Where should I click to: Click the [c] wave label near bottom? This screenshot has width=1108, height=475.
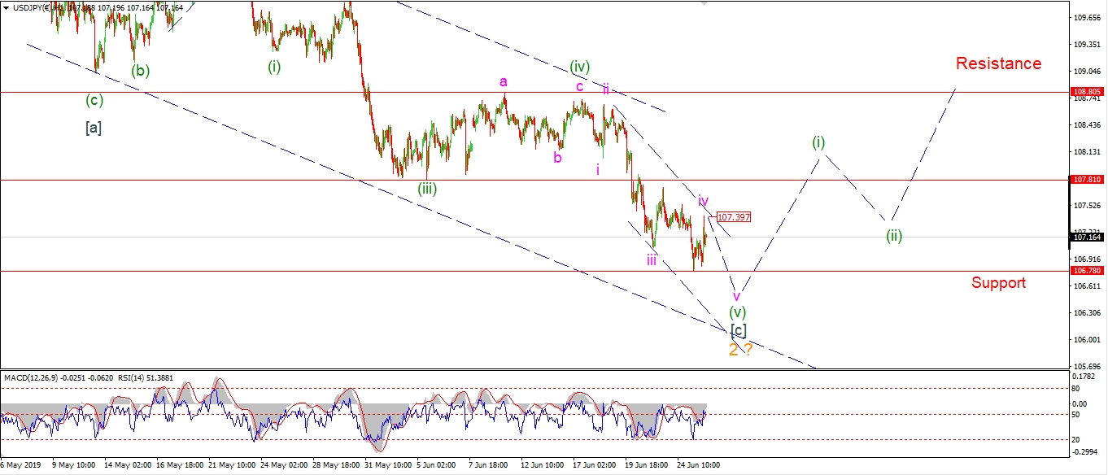[738, 330]
